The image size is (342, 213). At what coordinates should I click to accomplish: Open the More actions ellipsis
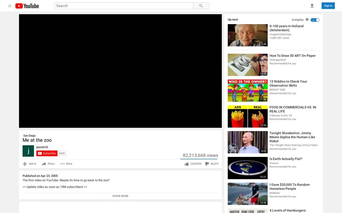click(x=62, y=164)
